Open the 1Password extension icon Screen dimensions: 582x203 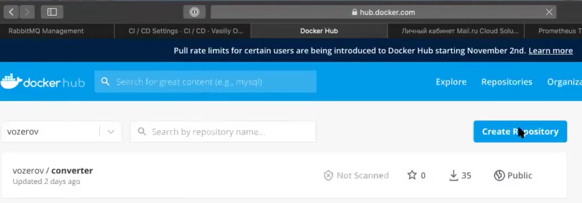tap(195, 12)
